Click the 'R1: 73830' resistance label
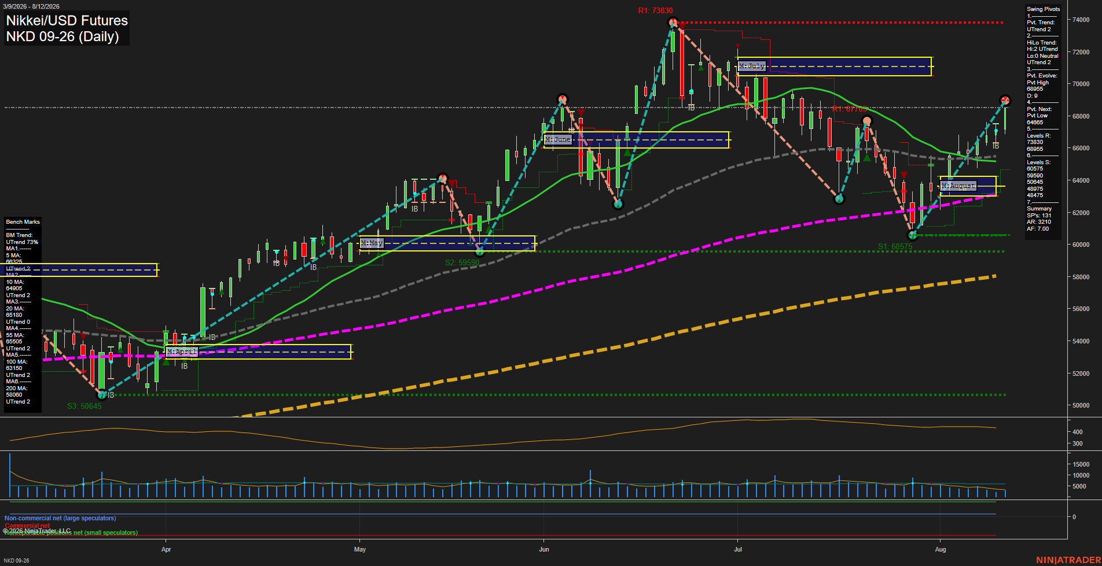Screen dimensions: 1102x566 pos(655,10)
